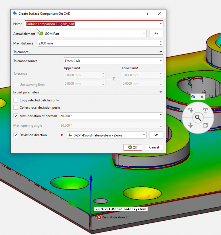Open the Name field dropdown arrow
Screen dimensions: 221x235
tap(161, 24)
